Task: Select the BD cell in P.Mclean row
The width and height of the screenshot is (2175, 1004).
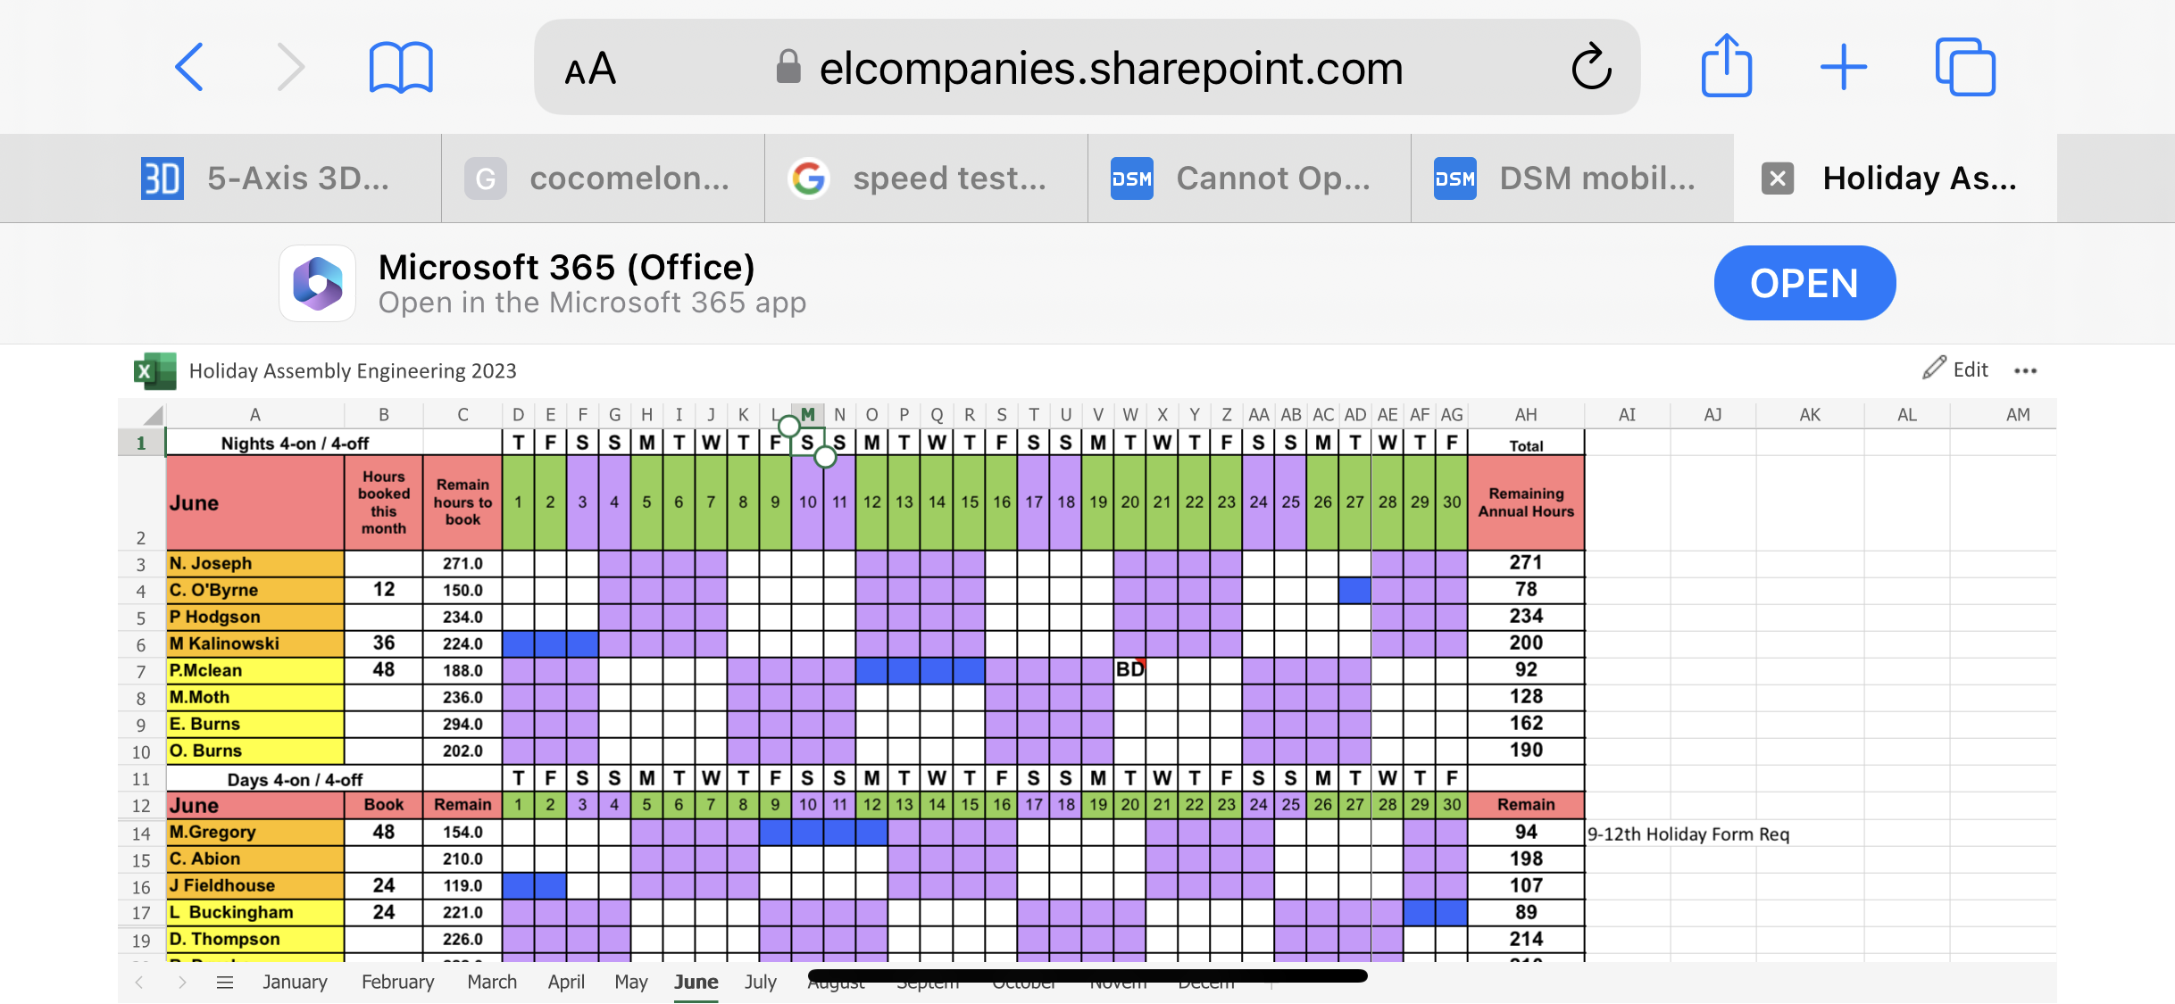Action: point(1129,670)
